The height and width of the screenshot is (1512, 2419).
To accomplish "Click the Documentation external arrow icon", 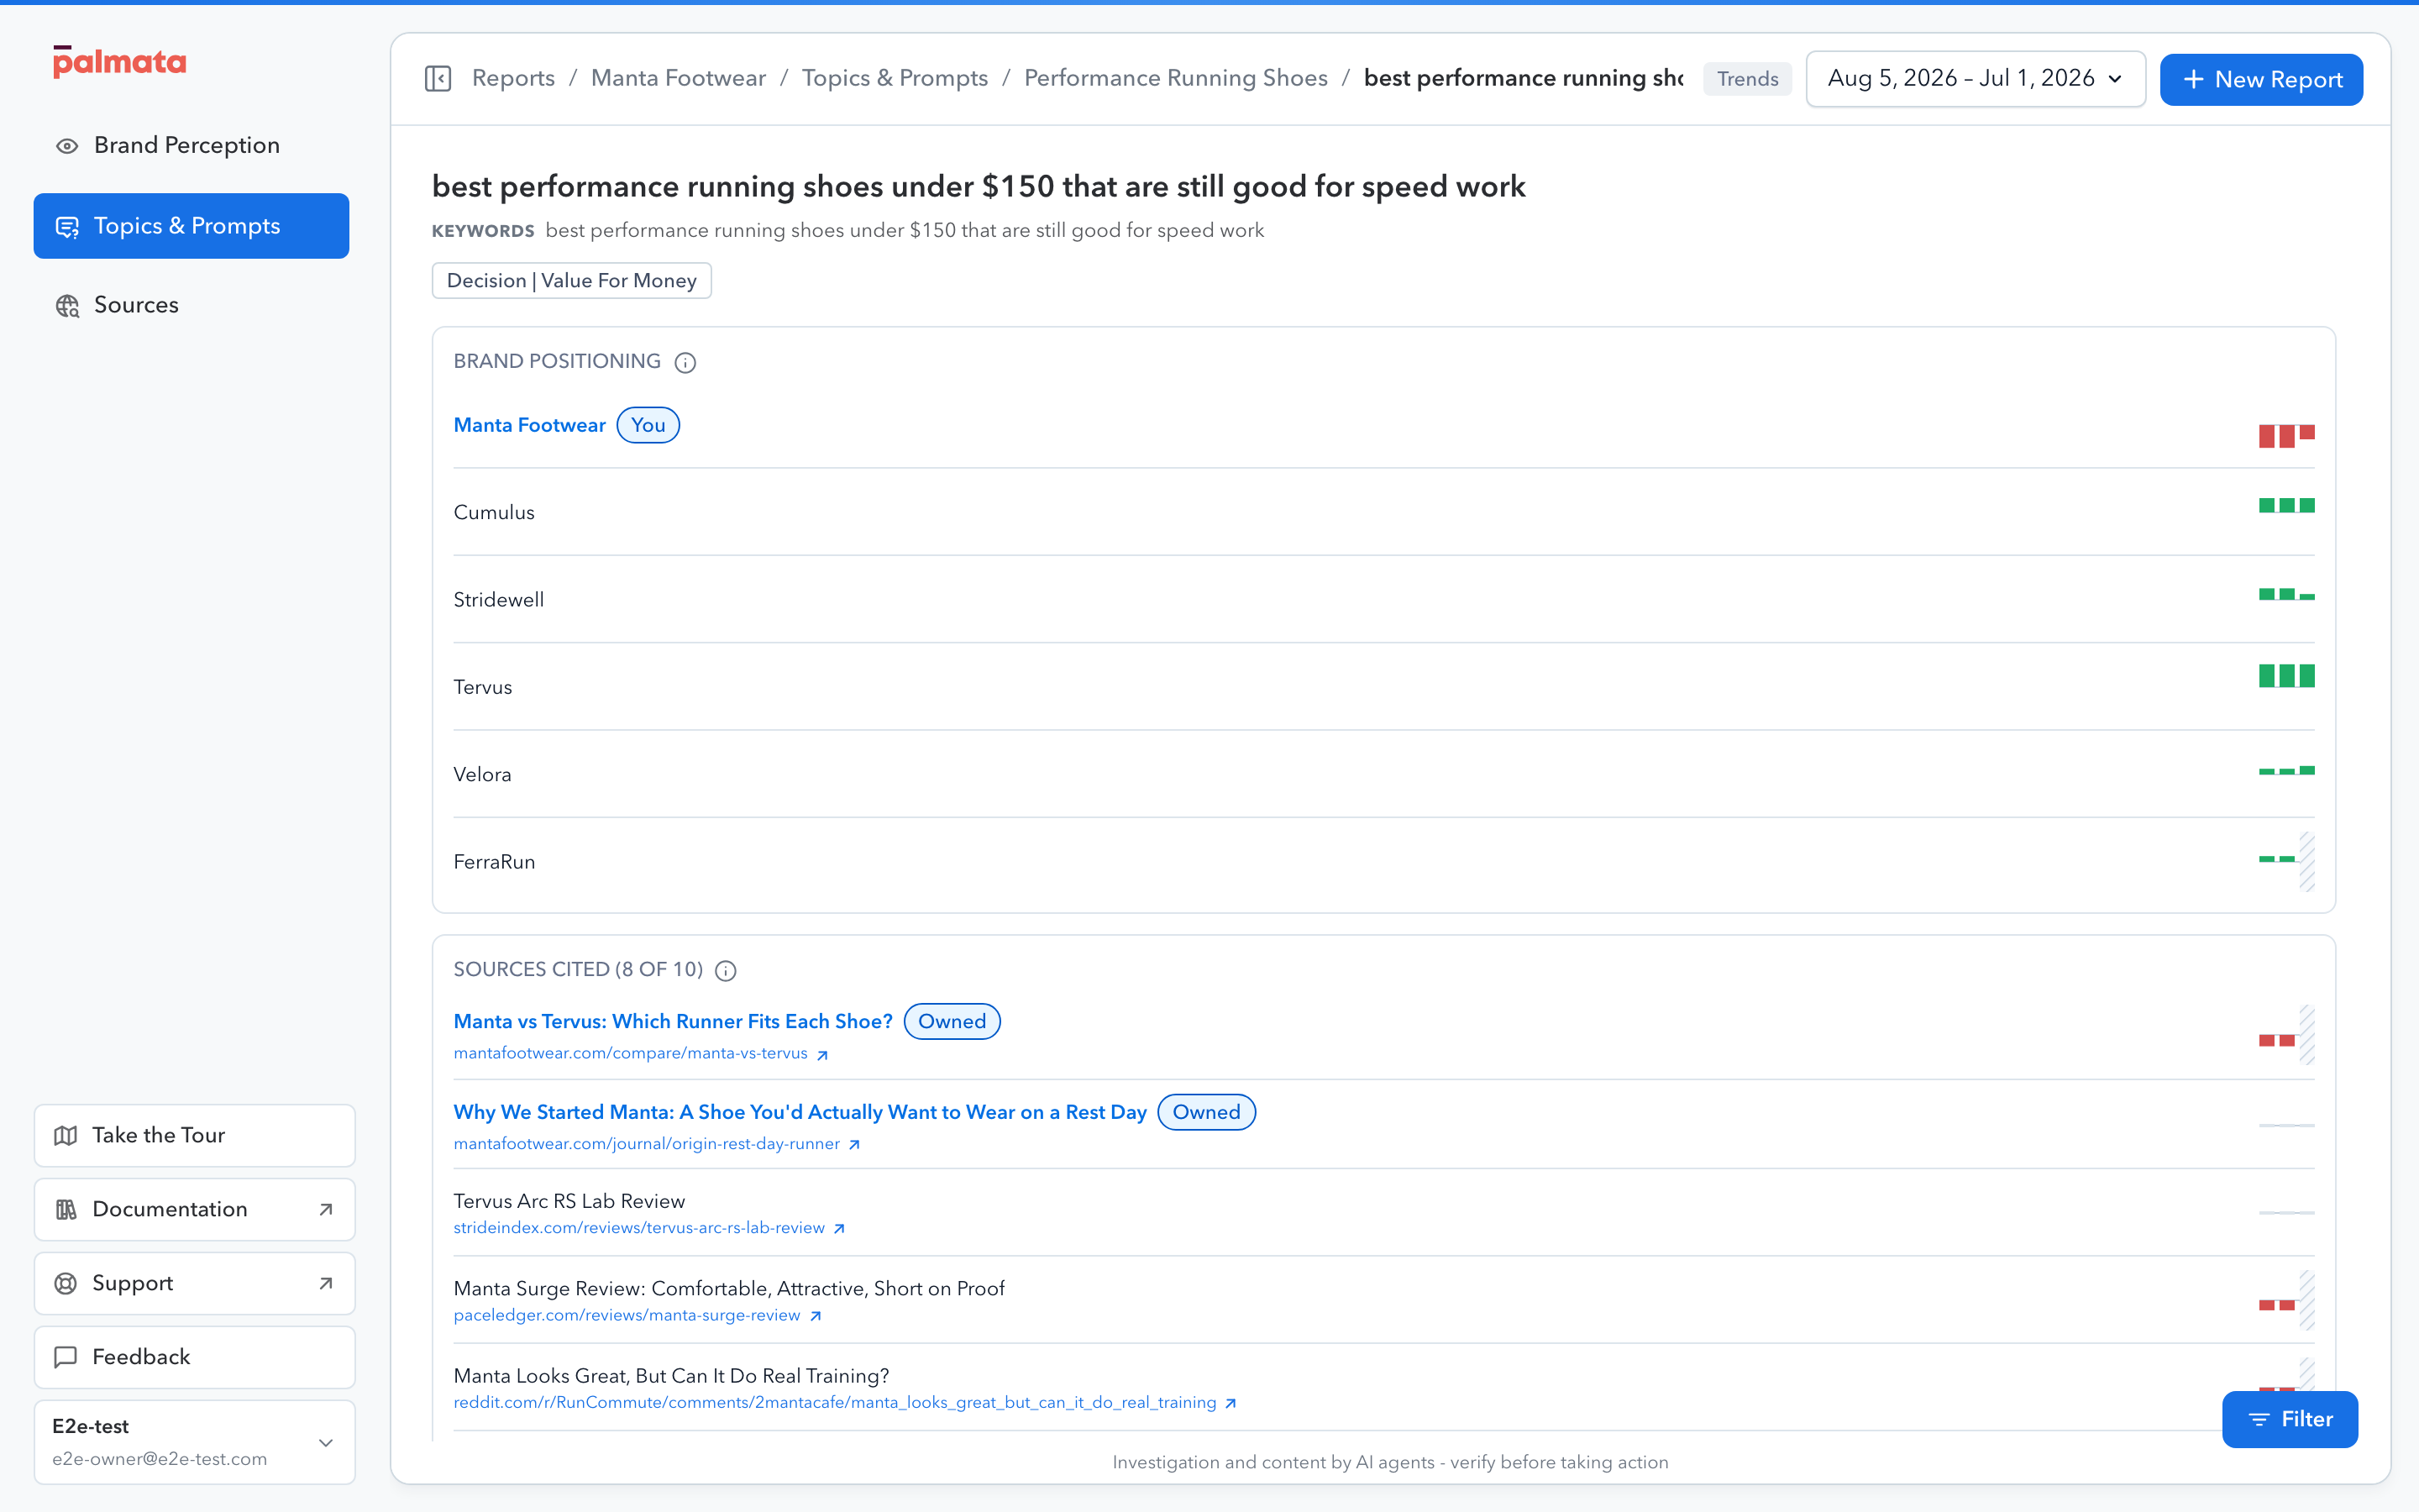I will [326, 1209].
